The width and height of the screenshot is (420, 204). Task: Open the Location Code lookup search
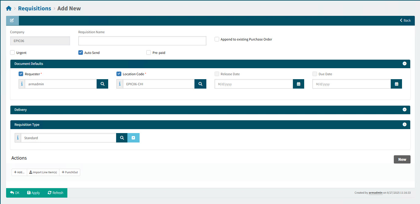coord(201,84)
